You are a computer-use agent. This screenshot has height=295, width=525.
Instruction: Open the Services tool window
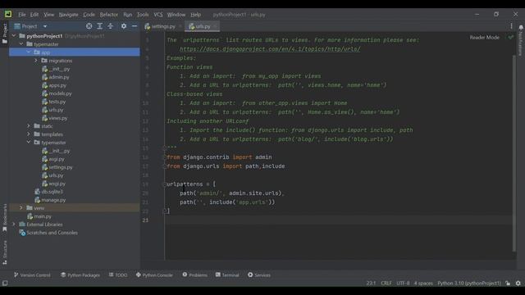coord(259,275)
